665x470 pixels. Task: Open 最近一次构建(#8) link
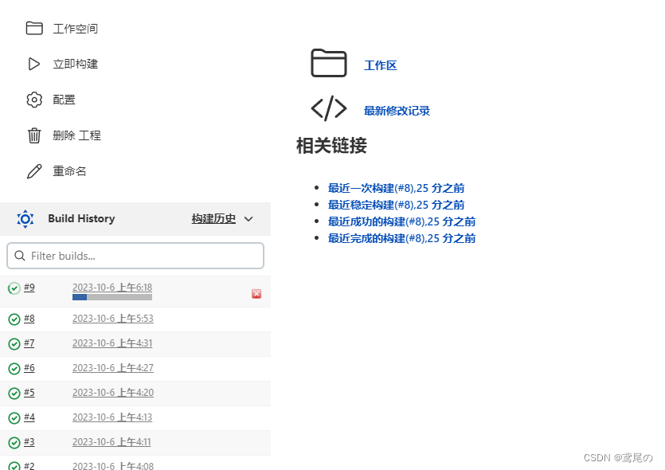pyautogui.click(x=396, y=188)
